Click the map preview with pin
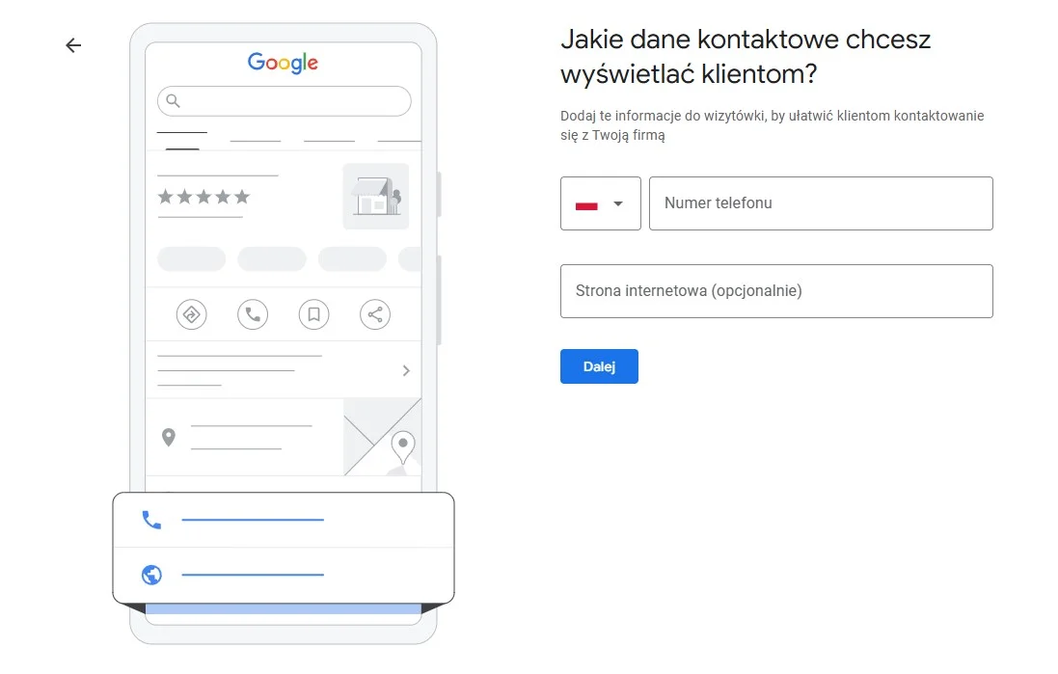Image resolution: width=1058 pixels, height=674 pixels. [x=383, y=438]
